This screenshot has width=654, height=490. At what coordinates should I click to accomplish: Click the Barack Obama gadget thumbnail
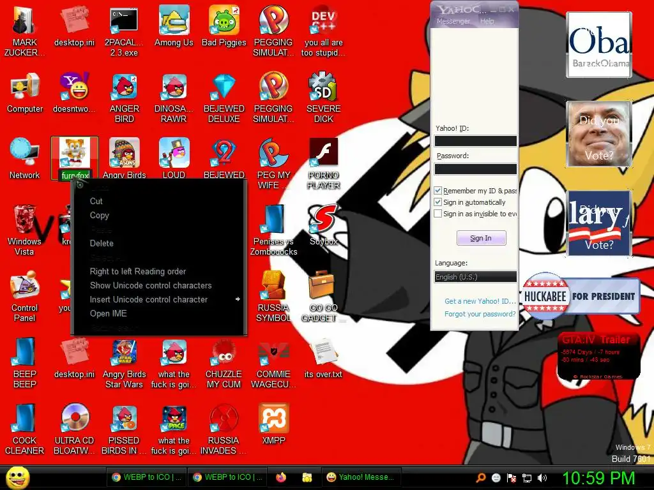[599, 45]
